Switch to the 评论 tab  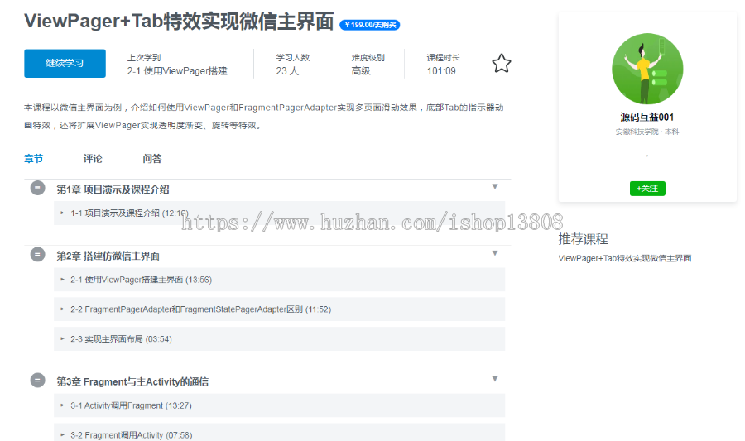click(x=93, y=159)
